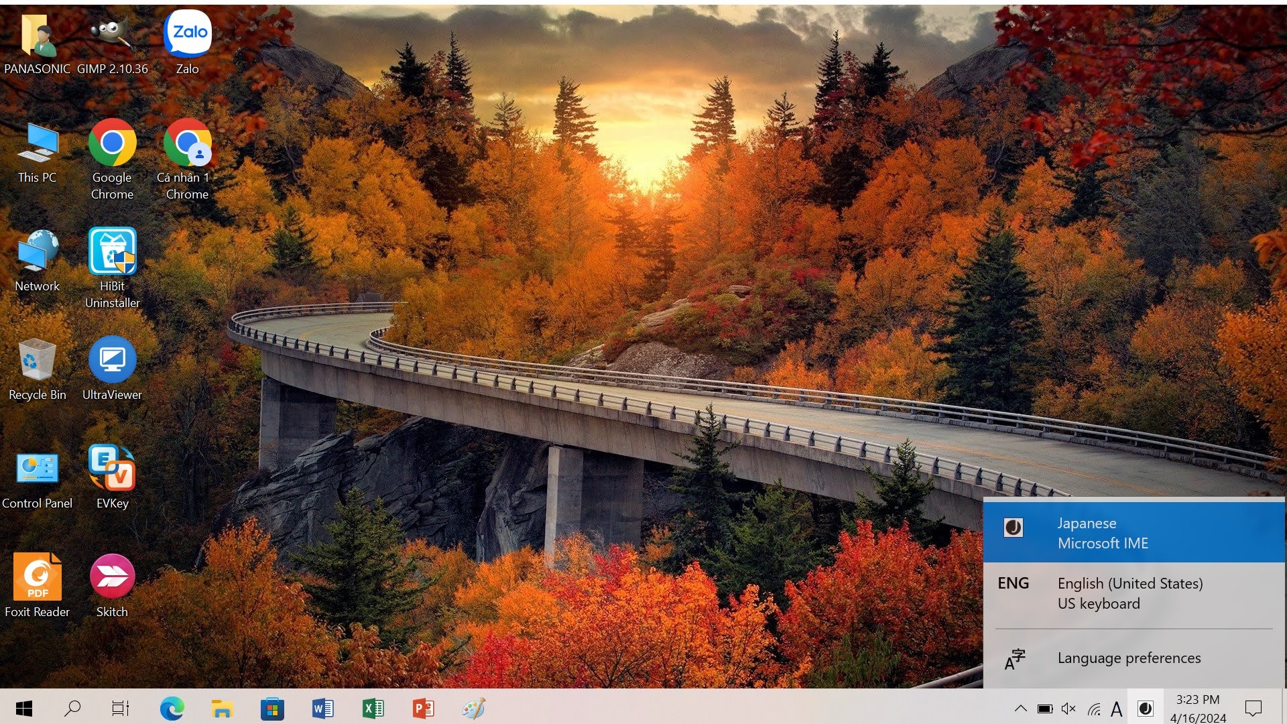
Task: Switch to English (United States) US keyboard
Action: 1133,593
